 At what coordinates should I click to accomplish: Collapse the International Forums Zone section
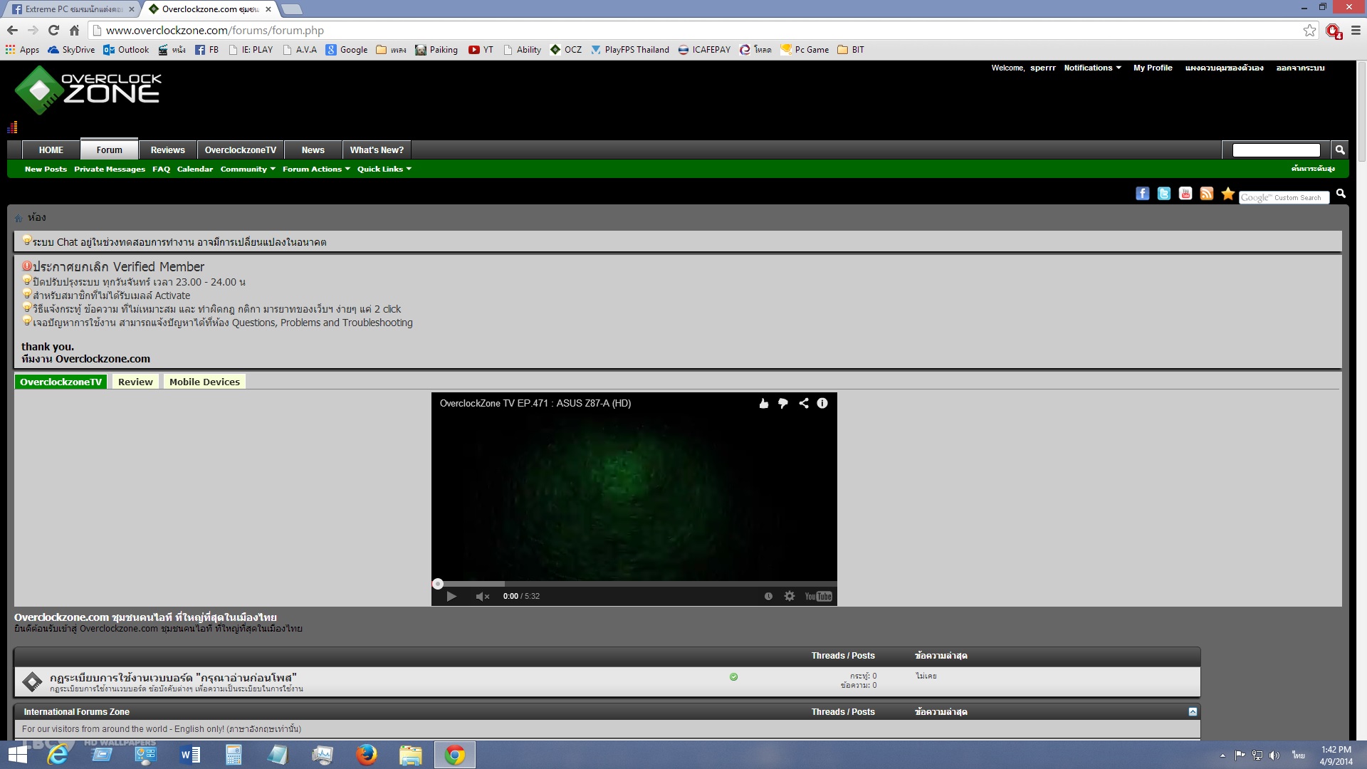[x=1193, y=711]
